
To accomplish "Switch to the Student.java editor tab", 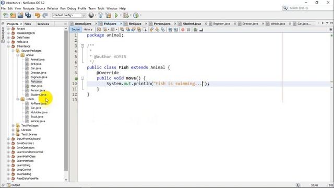I will point(192,23).
